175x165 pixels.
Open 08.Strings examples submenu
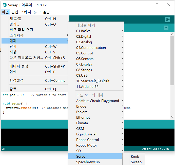pos(96,70)
